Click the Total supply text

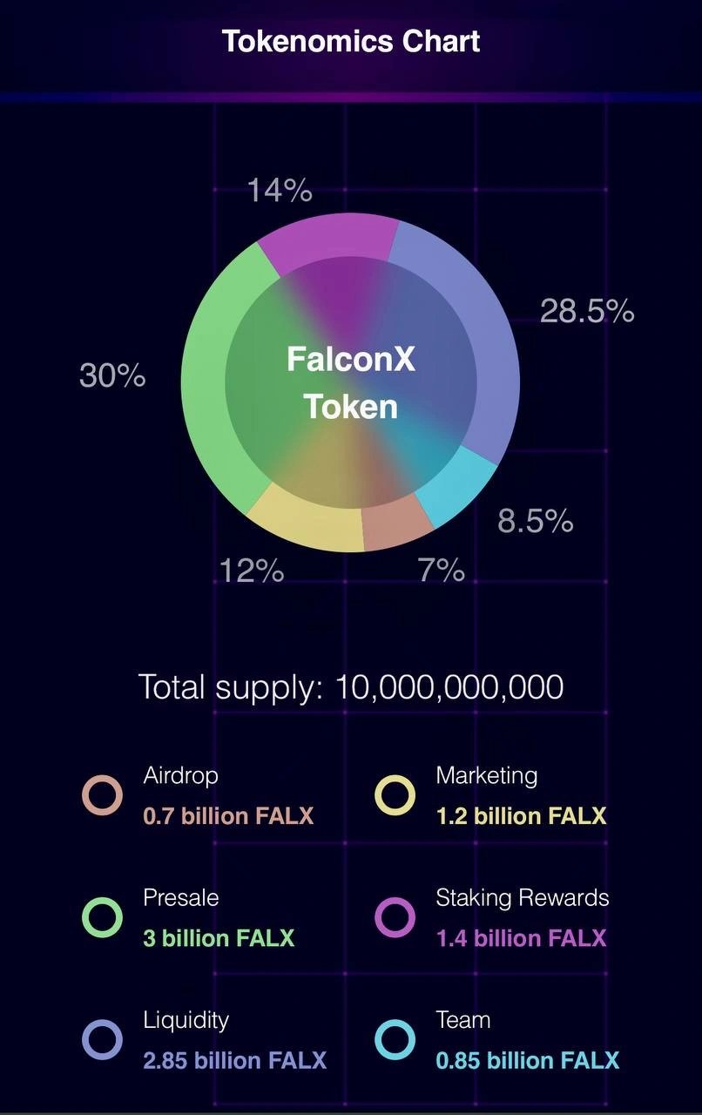coord(351,687)
